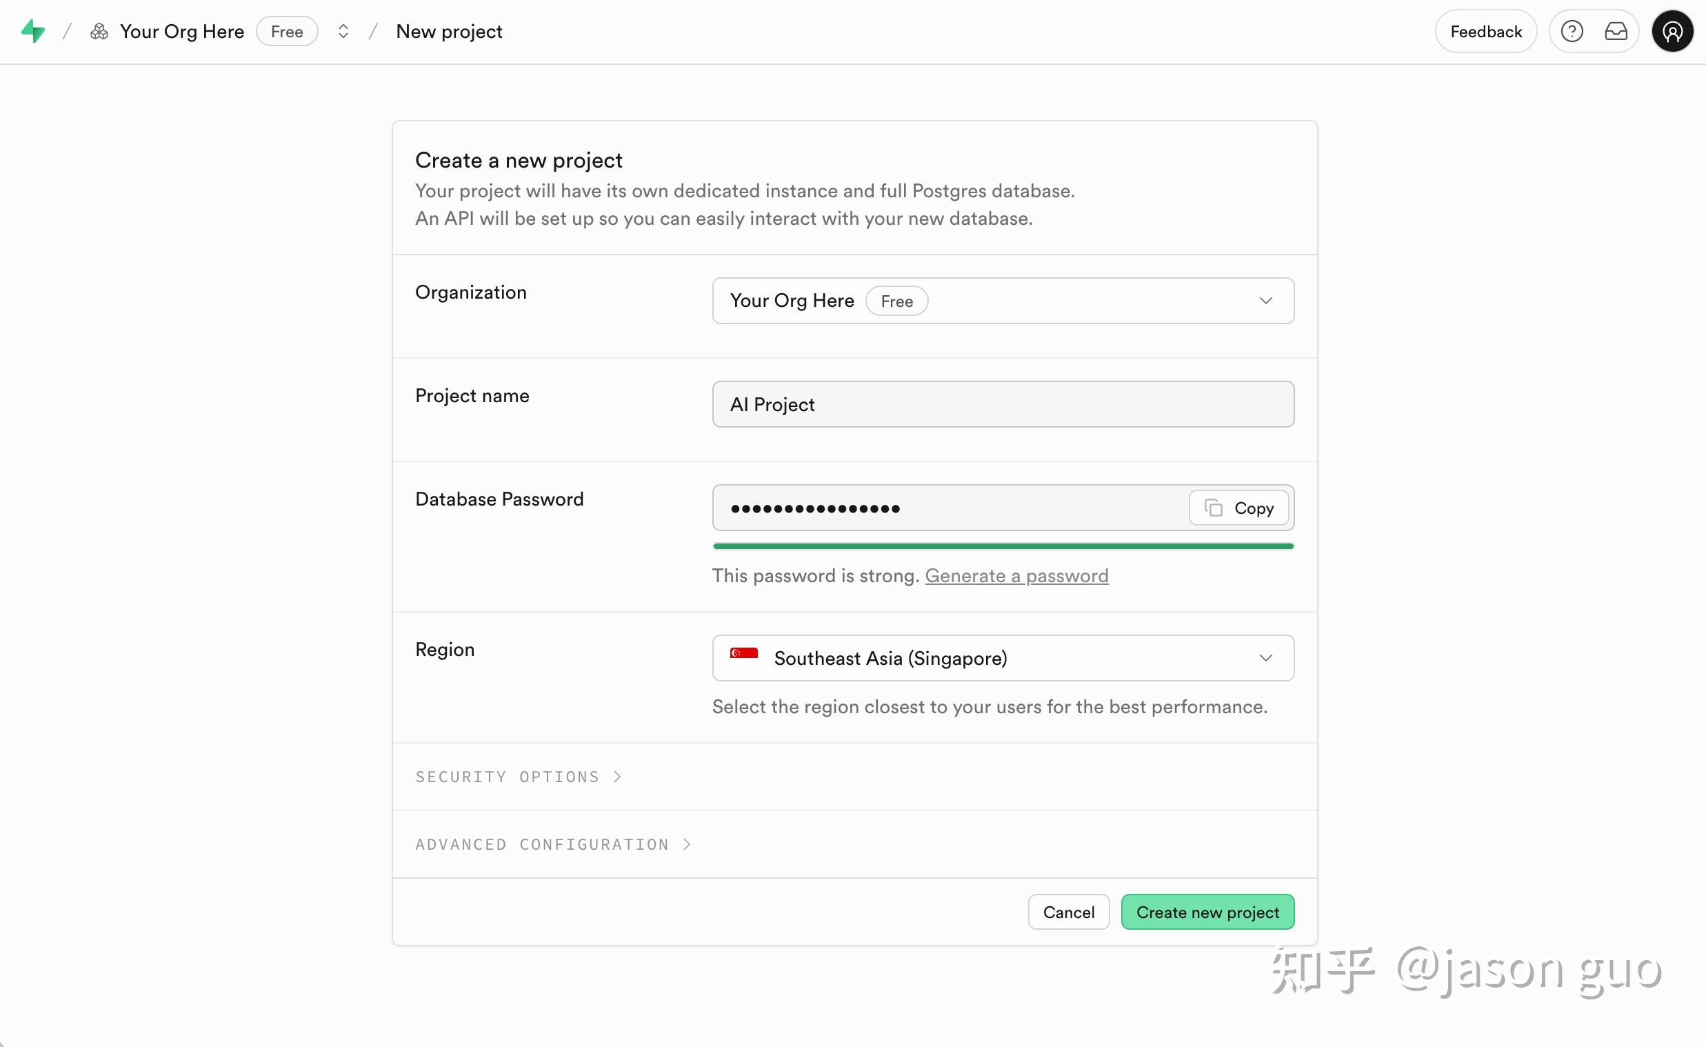The height and width of the screenshot is (1047, 1706).
Task: Click the copy icon in password field
Action: click(1213, 508)
